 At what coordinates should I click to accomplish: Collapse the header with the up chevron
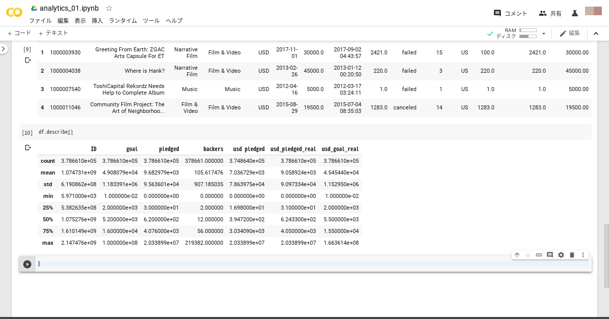pyautogui.click(x=596, y=34)
